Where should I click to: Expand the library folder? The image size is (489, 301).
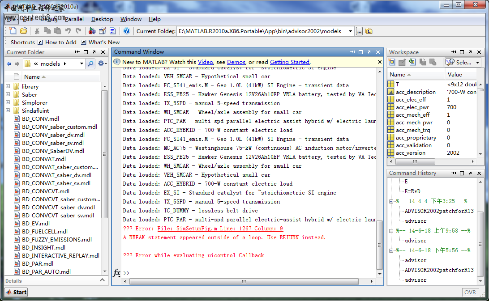pos(8,86)
